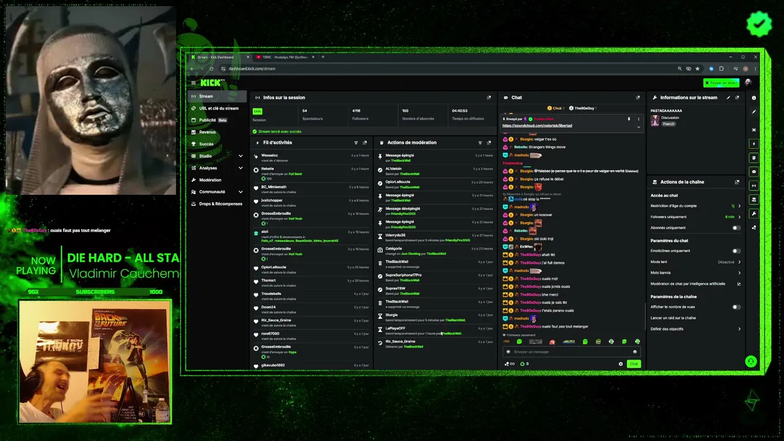Open Restriction d'âge du compte settings
This screenshot has height=441, width=784.
[x=696, y=206]
